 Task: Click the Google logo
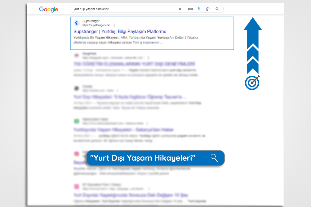click(x=48, y=9)
